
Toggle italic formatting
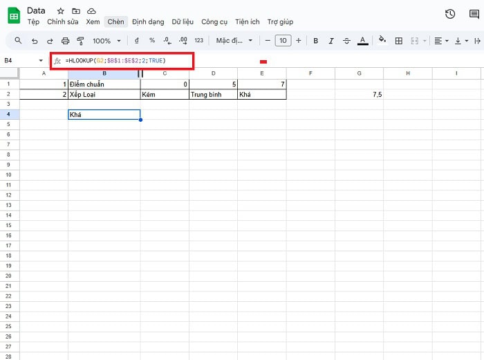click(x=331, y=41)
